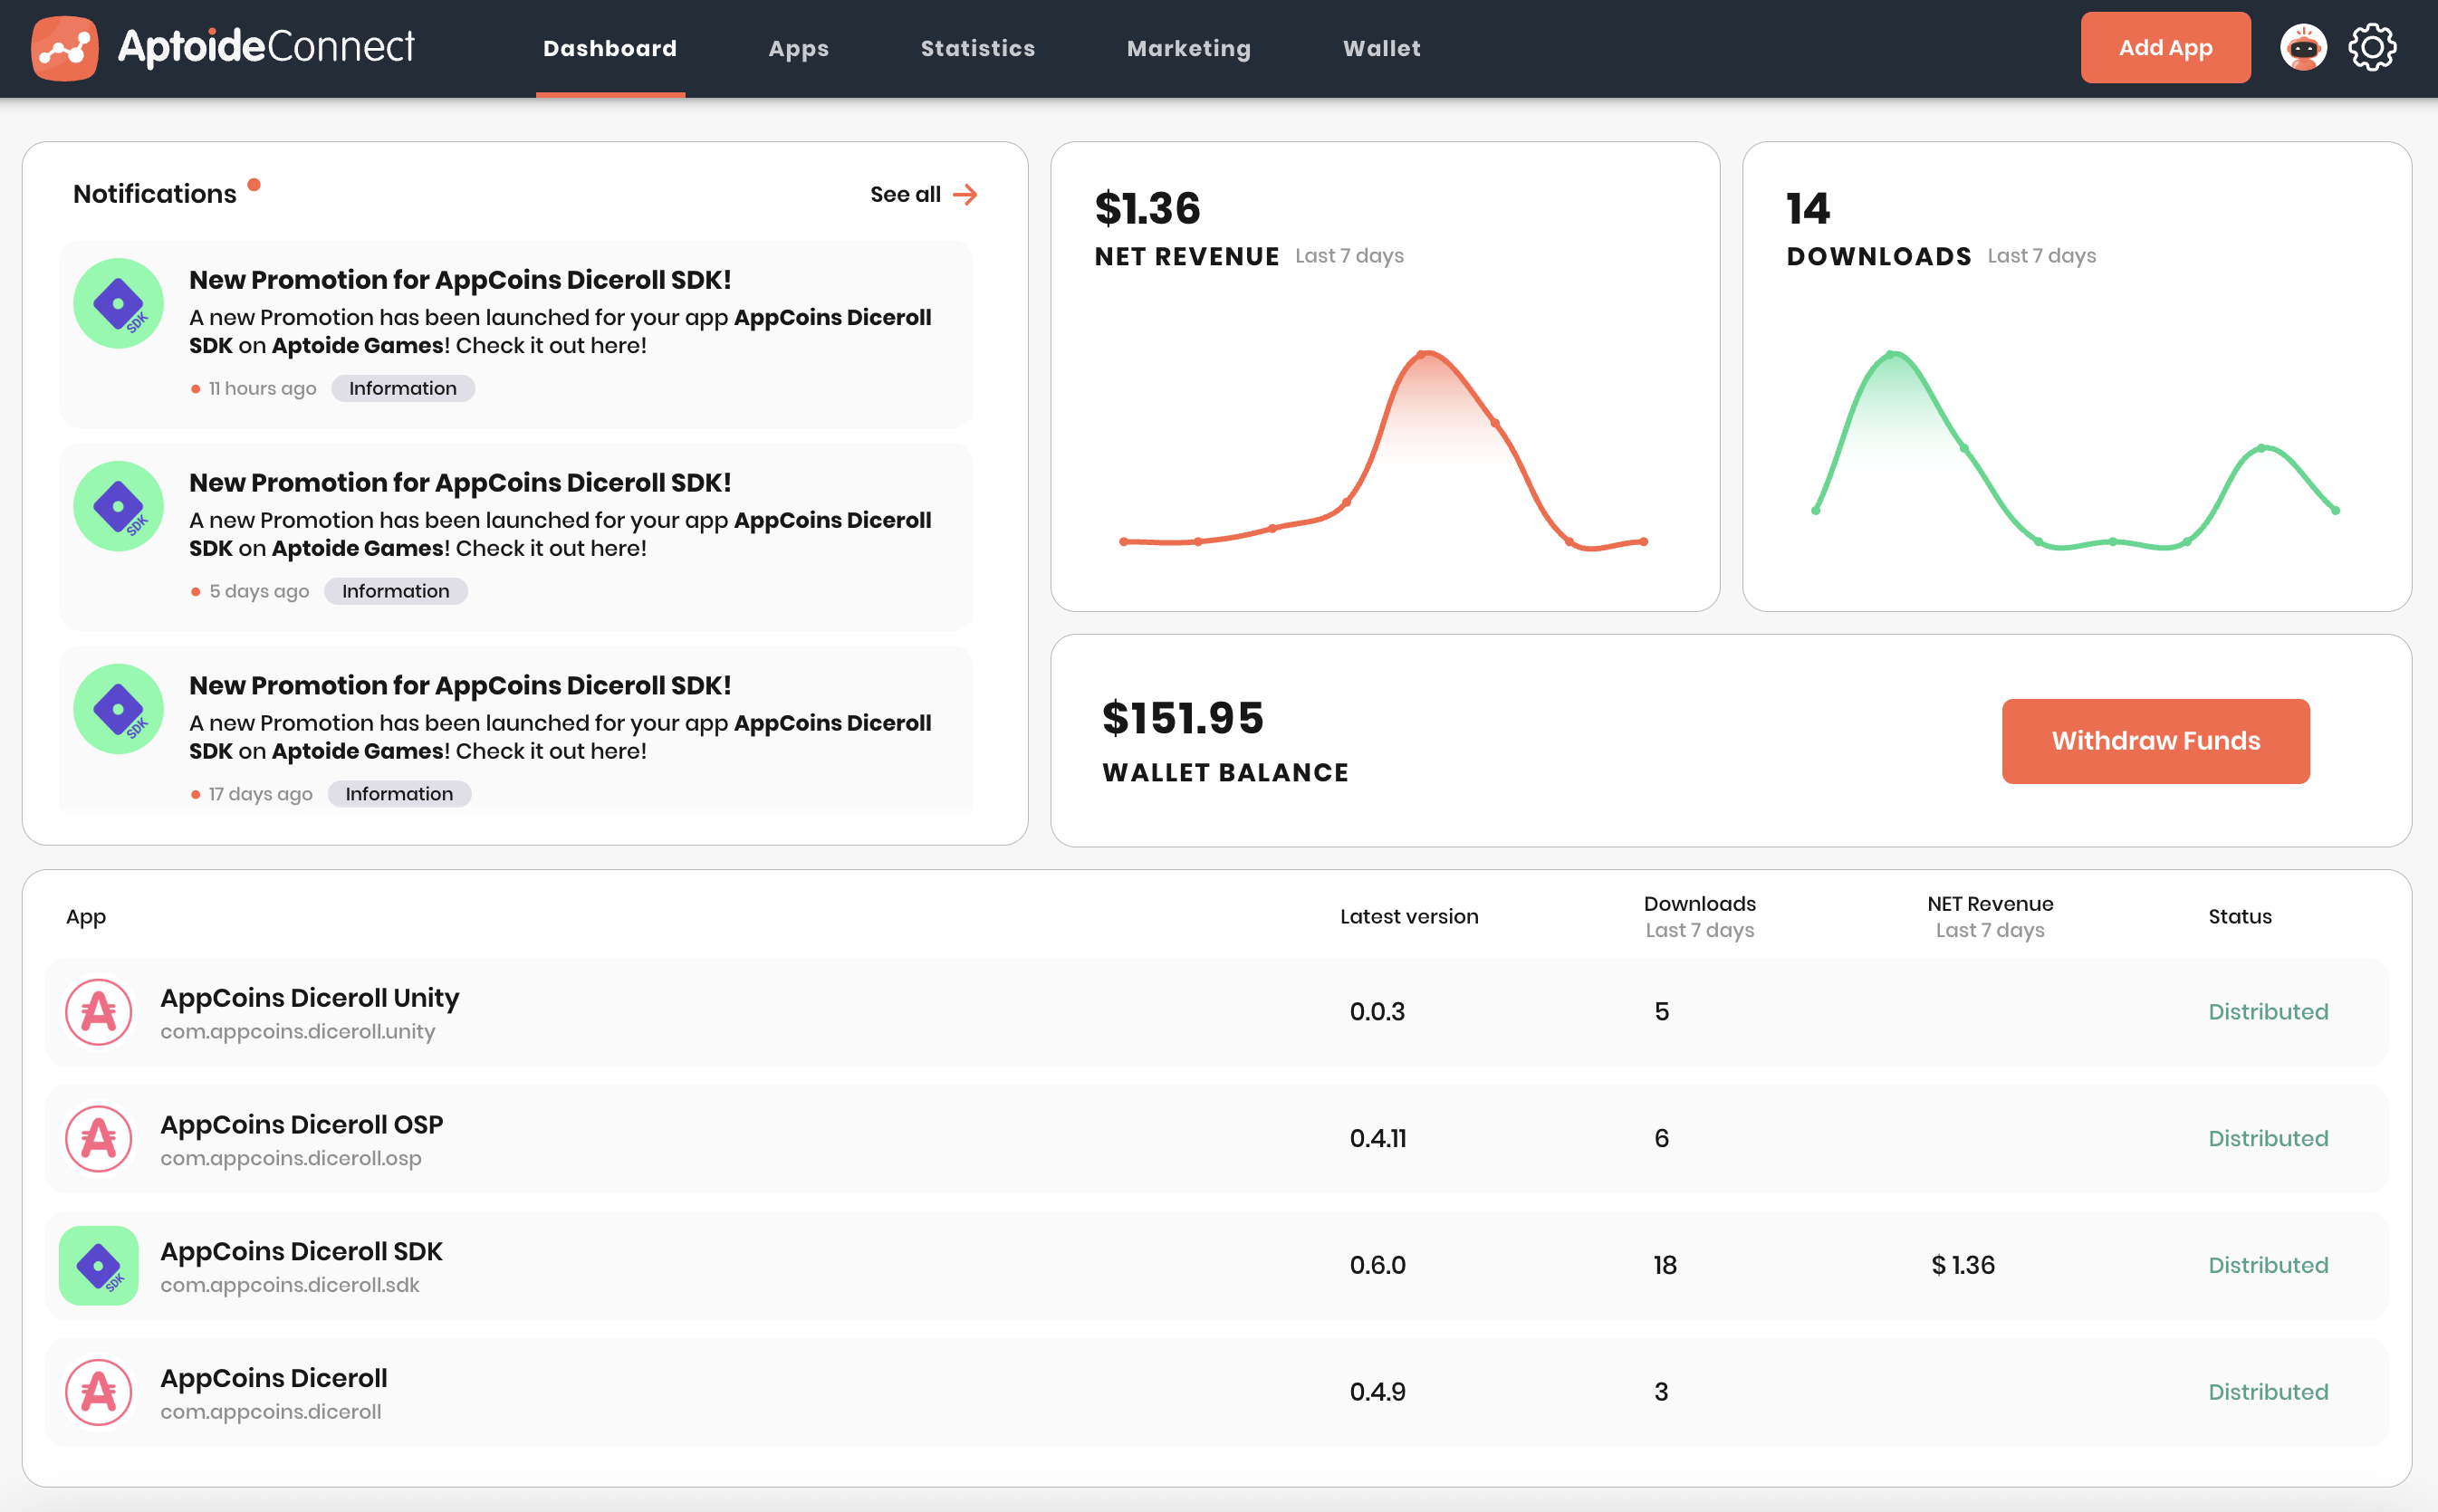Open the Apps tab
Viewport: 2438px width, 1512px height.
point(798,48)
